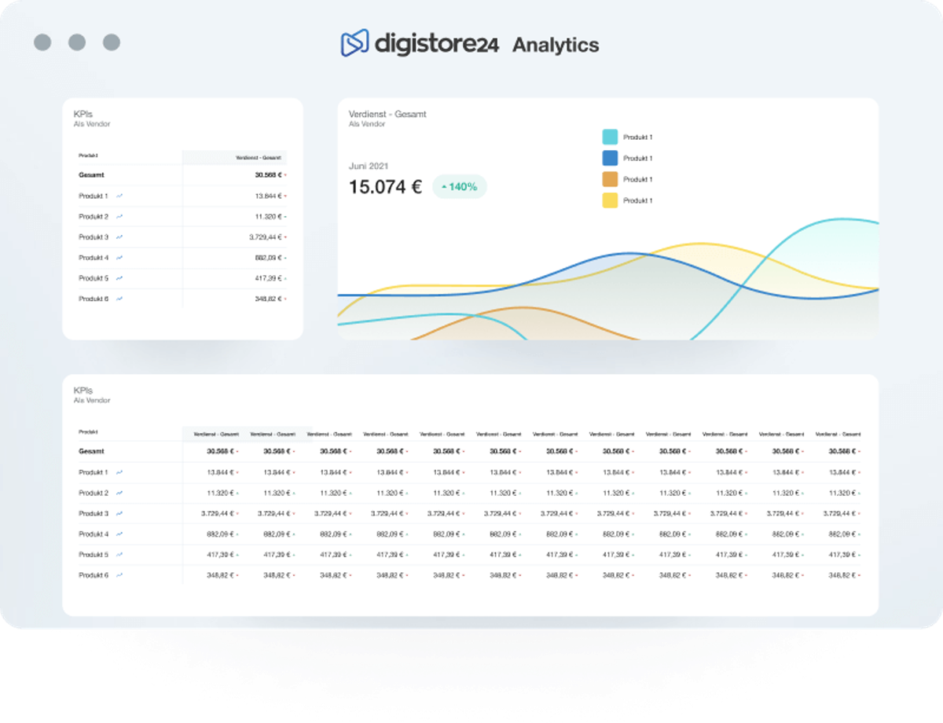Viewport: 943px width, 723px height.
Task: Select Produkt 6 label in small KPIs card
Action: coord(94,299)
